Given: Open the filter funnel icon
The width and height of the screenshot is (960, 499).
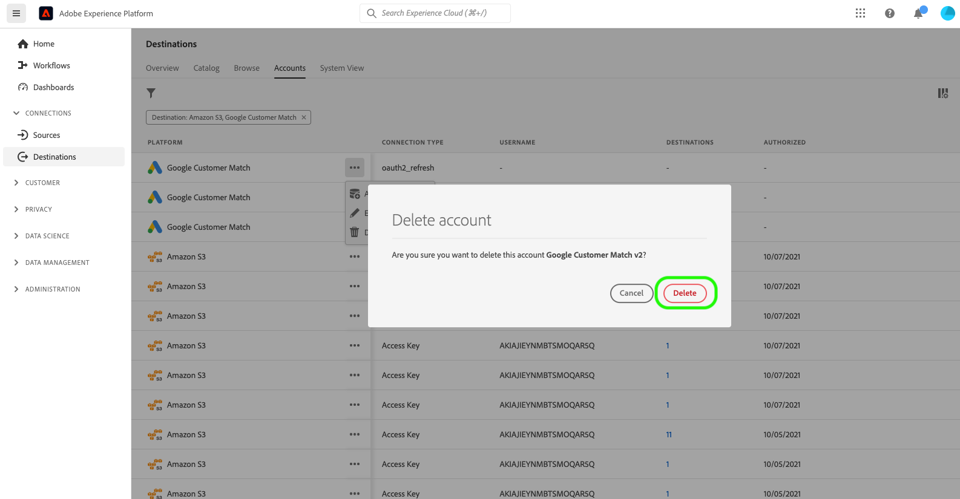Looking at the screenshot, I should pyautogui.click(x=151, y=93).
